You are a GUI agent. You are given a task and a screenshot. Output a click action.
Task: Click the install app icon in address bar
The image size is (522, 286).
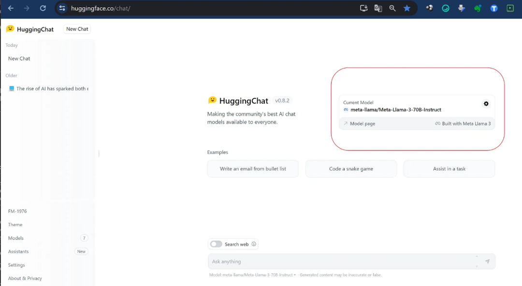click(363, 8)
